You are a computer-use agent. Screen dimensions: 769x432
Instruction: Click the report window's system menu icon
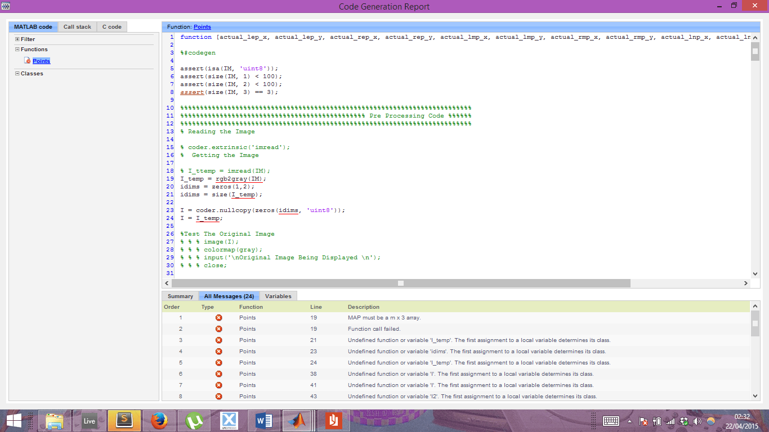coord(5,6)
